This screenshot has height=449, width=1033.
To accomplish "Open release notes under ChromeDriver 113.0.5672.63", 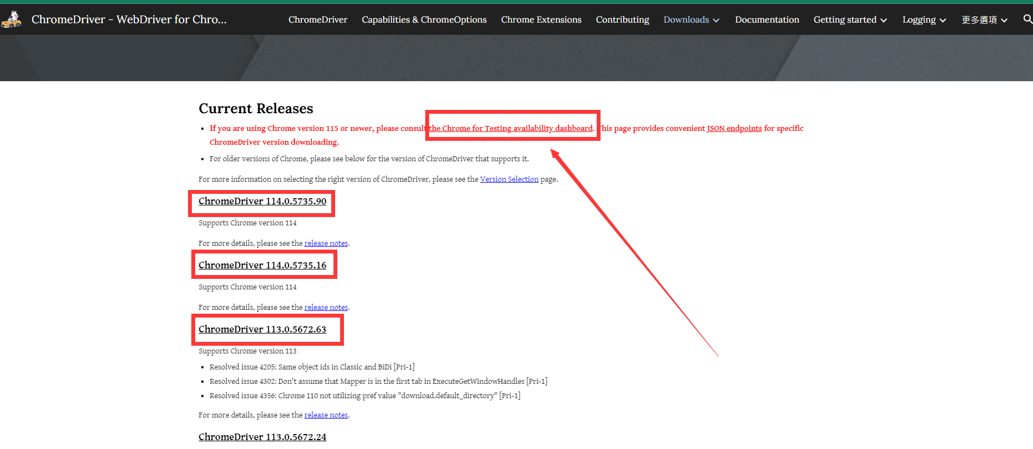I will pyautogui.click(x=326, y=415).
